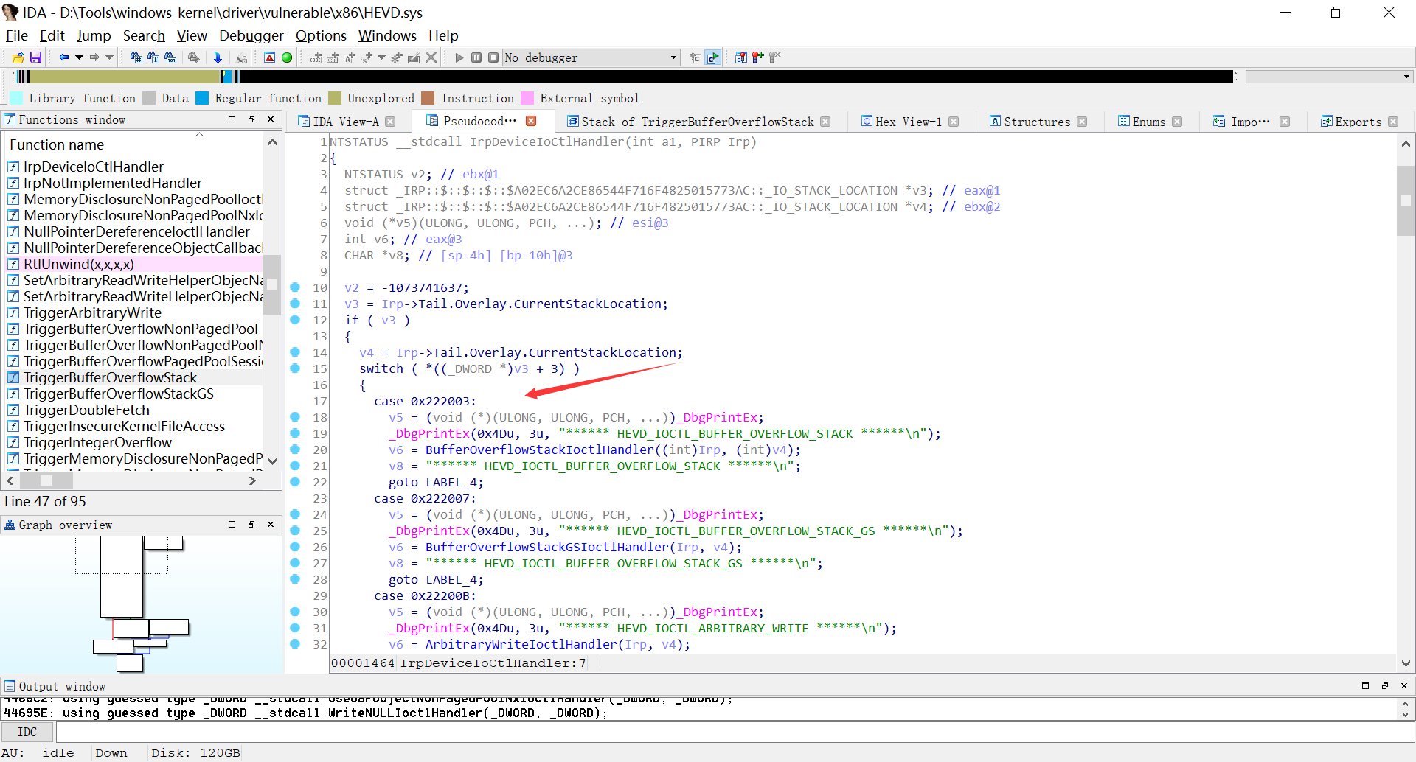Viewport: 1416px width, 762px height.
Task: Click the IDC command input field
Action: (x=735, y=732)
